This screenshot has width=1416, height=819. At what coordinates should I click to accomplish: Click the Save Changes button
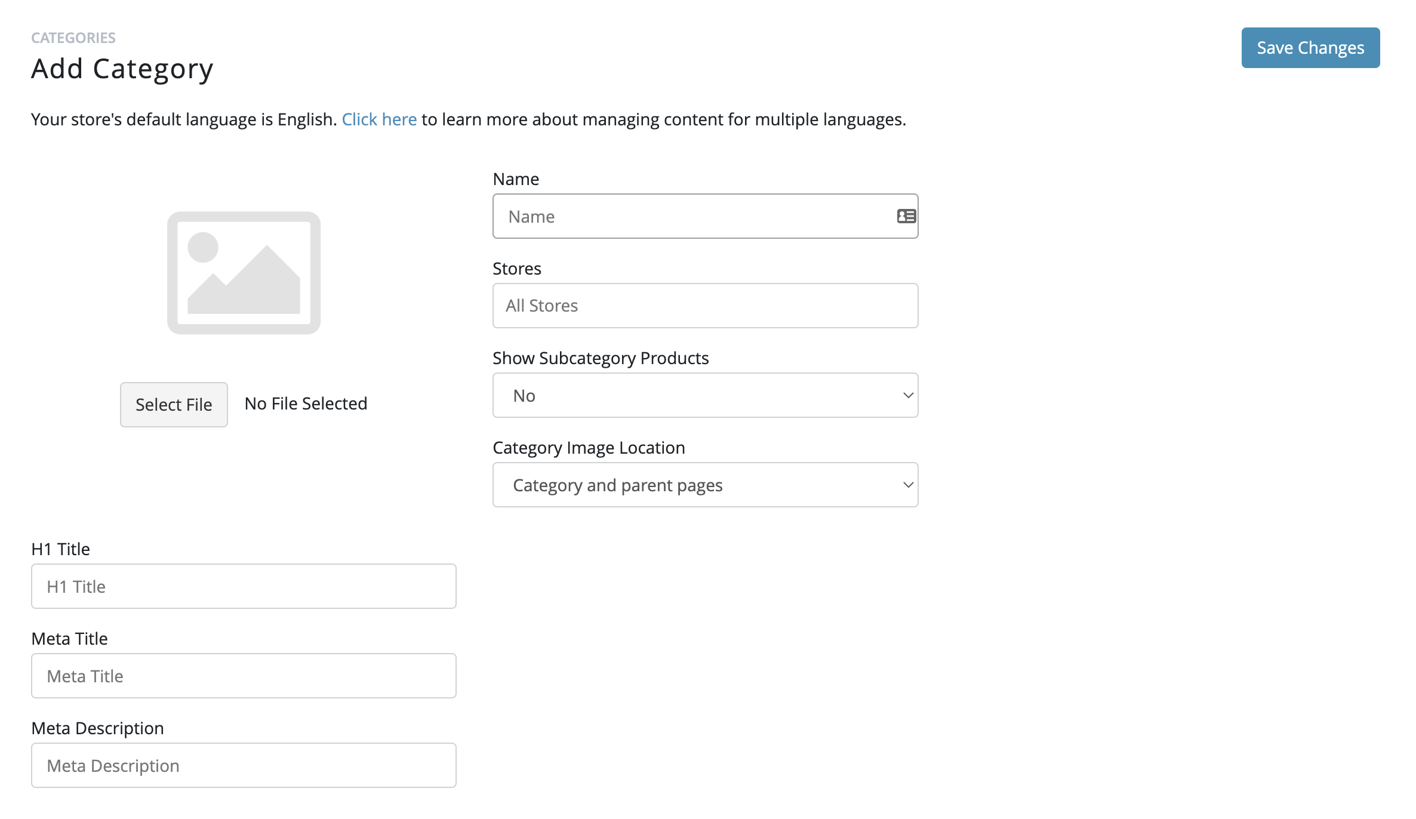tap(1310, 48)
